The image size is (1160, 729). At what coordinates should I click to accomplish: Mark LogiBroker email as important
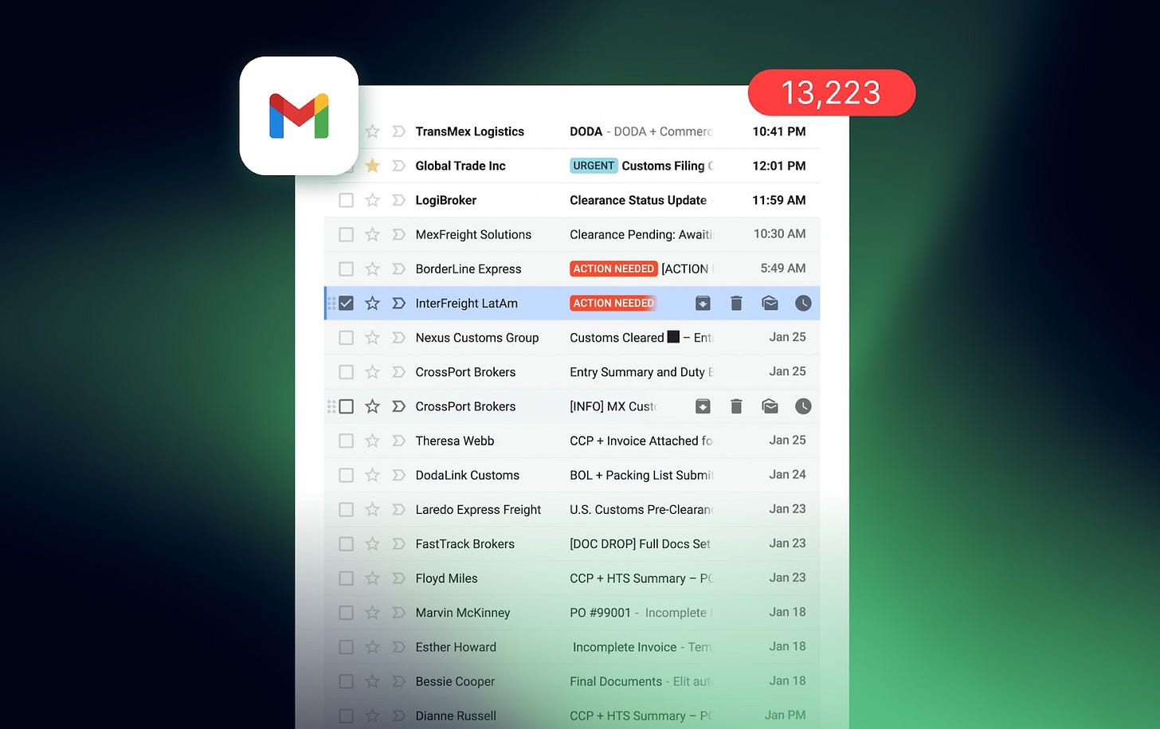398,200
